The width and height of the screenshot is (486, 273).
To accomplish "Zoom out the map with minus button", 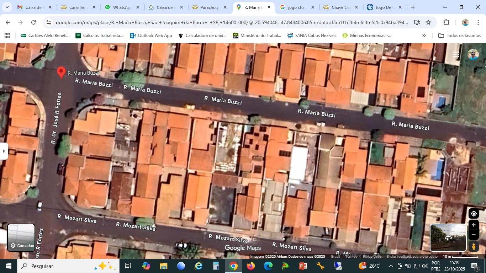I will (474, 235).
